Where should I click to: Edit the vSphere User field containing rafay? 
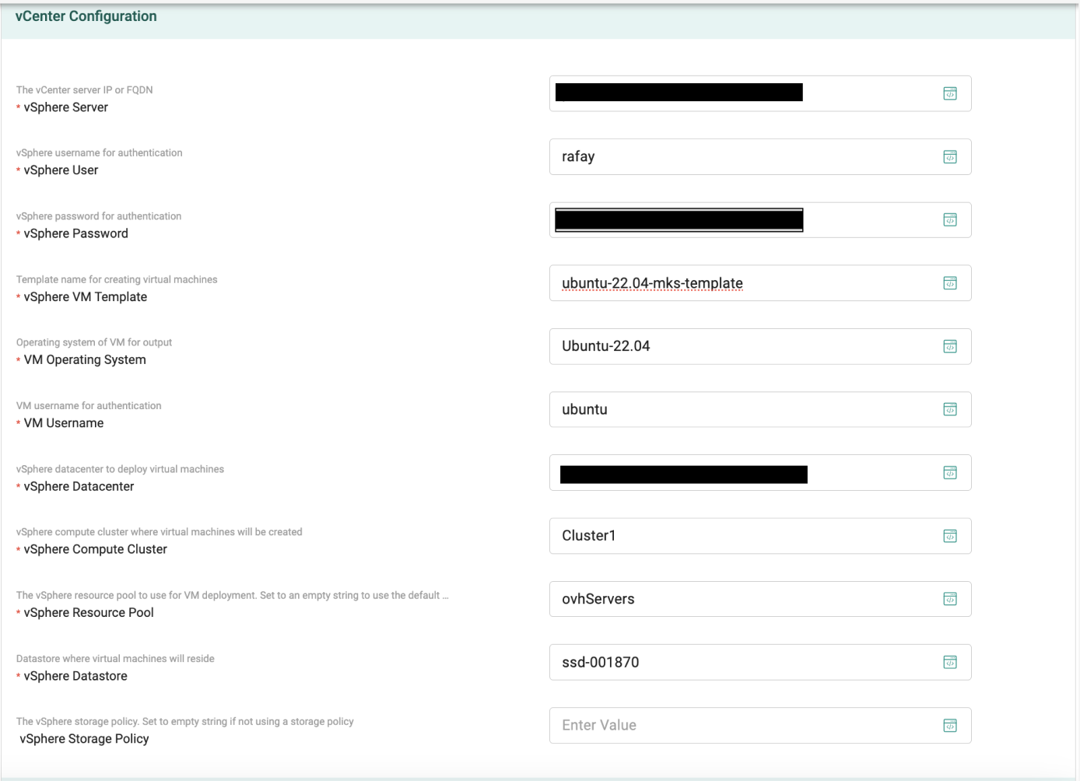coord(760,156)
